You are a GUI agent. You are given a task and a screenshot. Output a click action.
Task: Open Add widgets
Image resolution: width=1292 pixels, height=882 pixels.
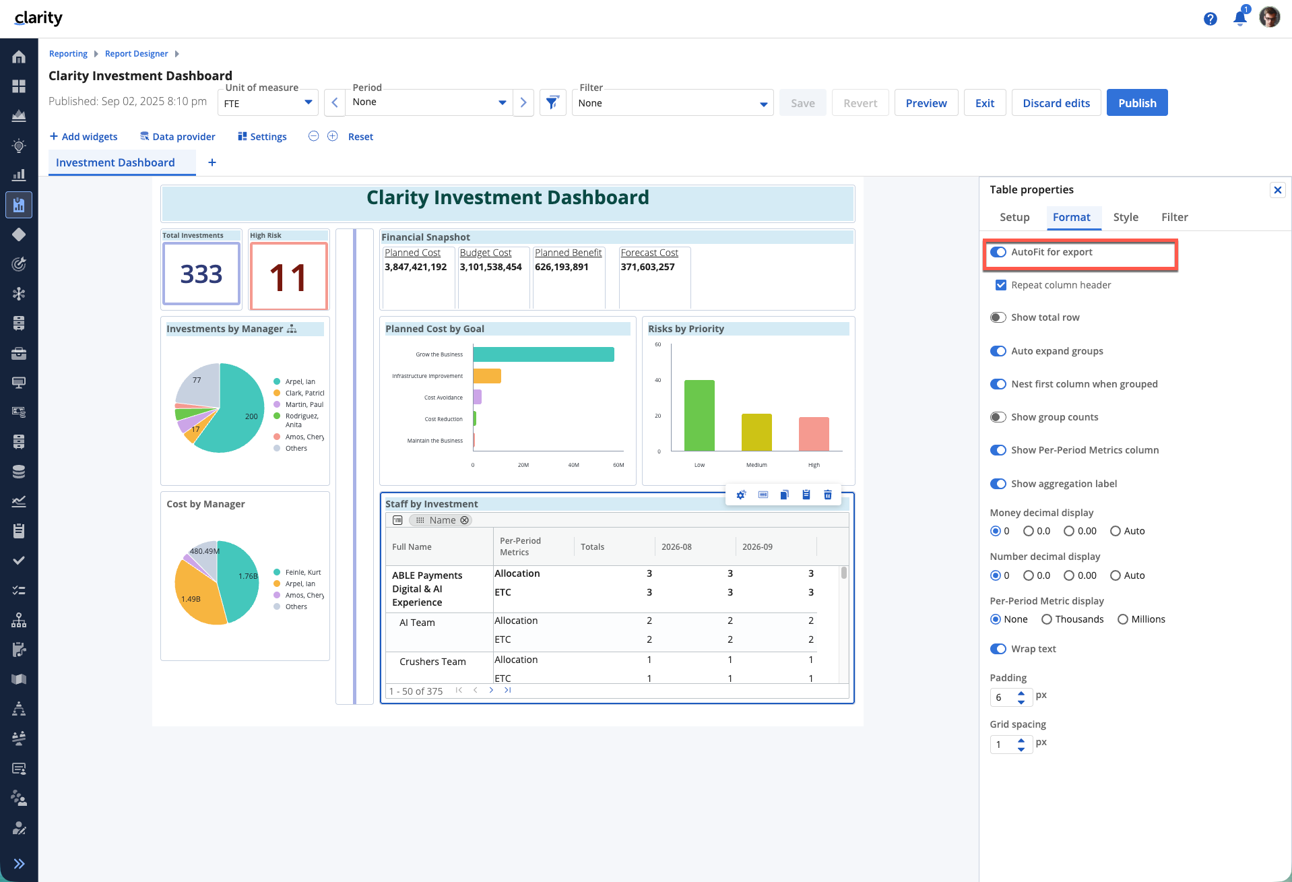click(84, 137)
